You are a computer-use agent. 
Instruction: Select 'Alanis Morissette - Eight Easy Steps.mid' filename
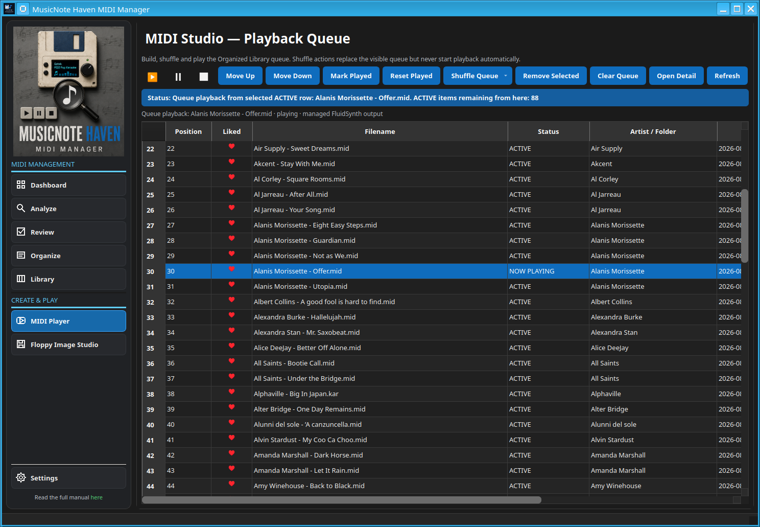315,225
